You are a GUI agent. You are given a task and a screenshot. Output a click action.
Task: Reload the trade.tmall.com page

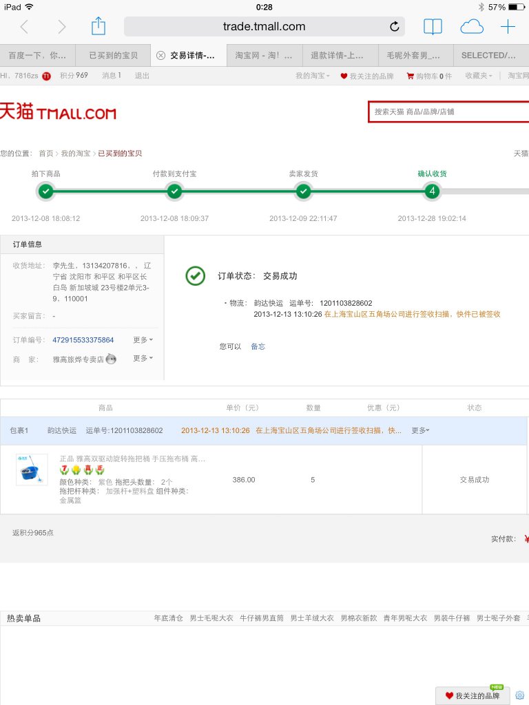(x=395, y=27)
